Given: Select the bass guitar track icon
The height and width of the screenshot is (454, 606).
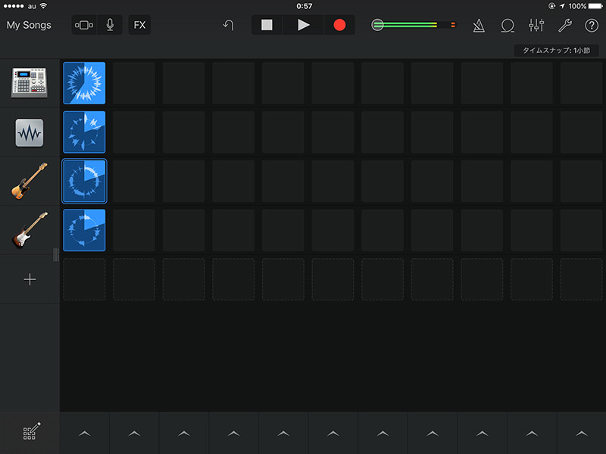Looking at the screenshot, I should point(30,181).
